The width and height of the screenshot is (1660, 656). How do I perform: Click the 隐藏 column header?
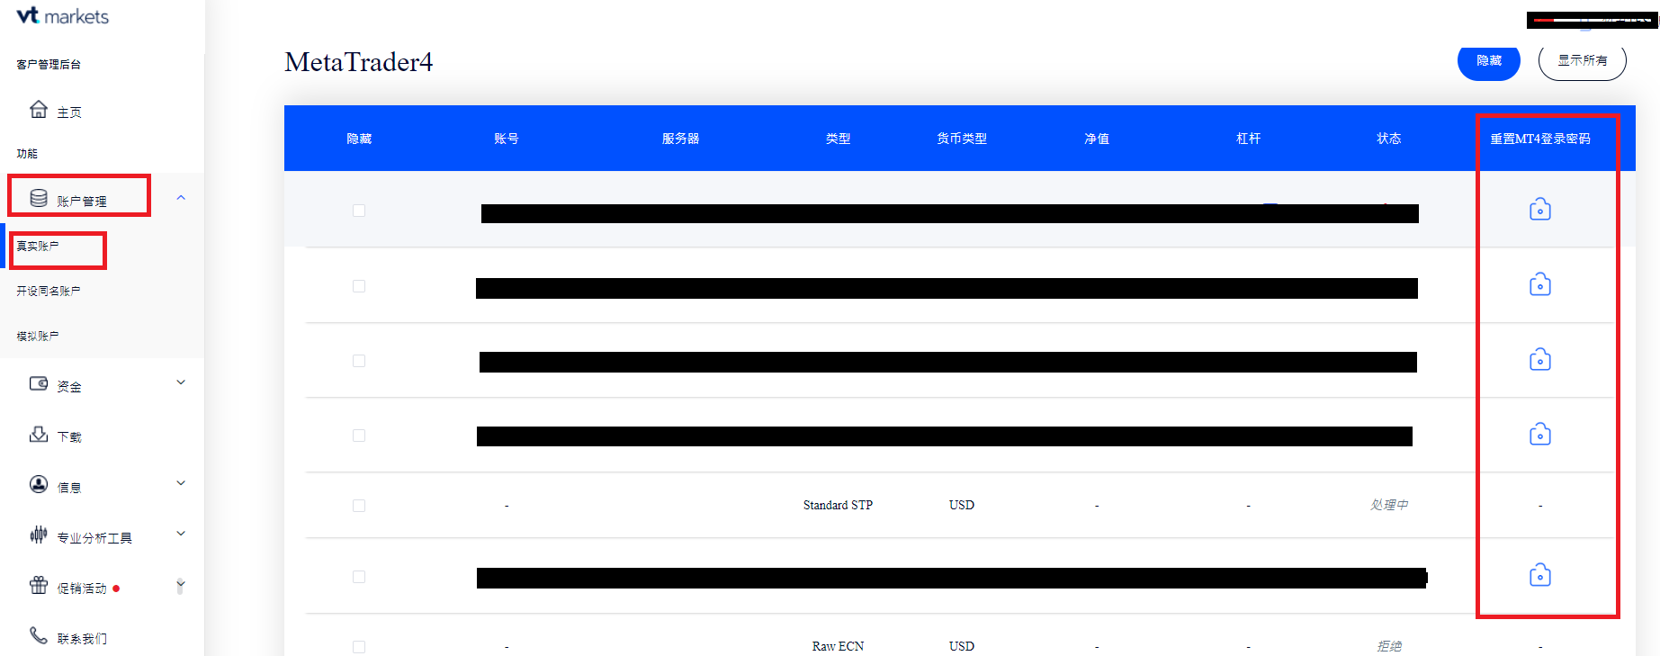click(x=359, y=139)
